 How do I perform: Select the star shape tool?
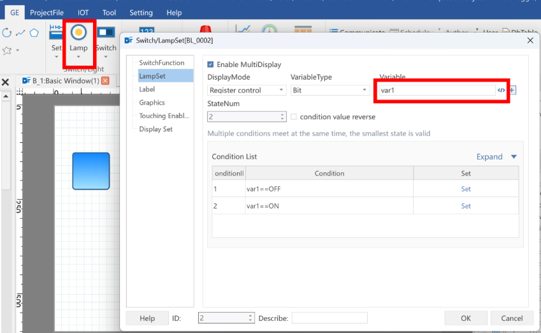(6, 50)
